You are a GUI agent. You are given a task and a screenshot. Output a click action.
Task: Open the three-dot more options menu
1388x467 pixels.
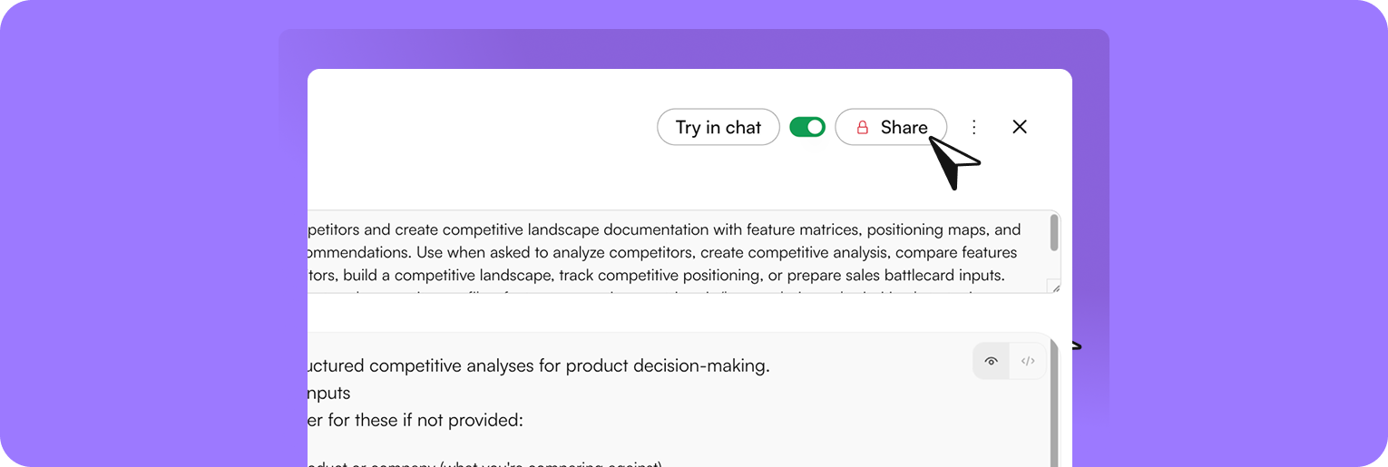[974, 127]
